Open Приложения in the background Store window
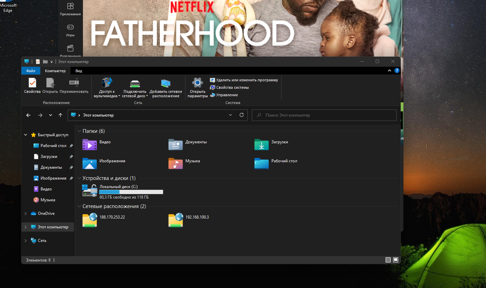 click(x=70, y=9)
